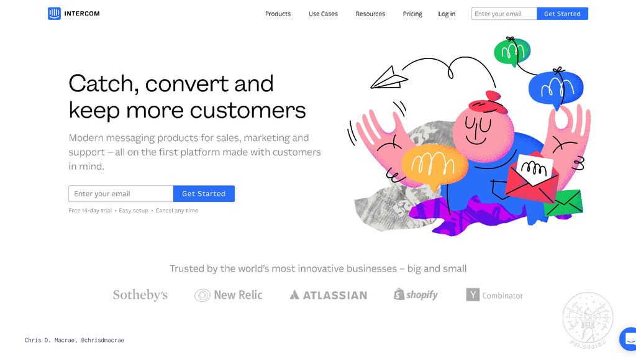This screenshot has width=636, height=358.
Task: Click the red envelope illustration
Action: 532,178
